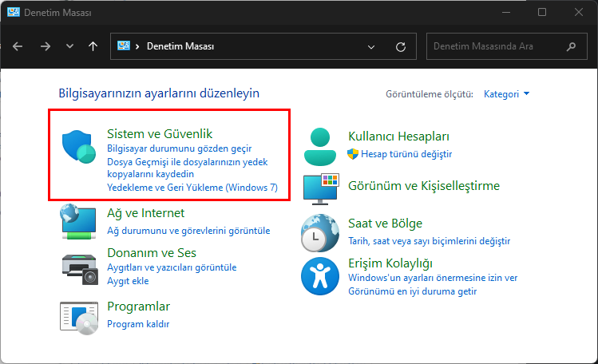Open the Programlar disc icon
Image resolution: width=598 pixels, height=364 pixels.
click(79, 318)
